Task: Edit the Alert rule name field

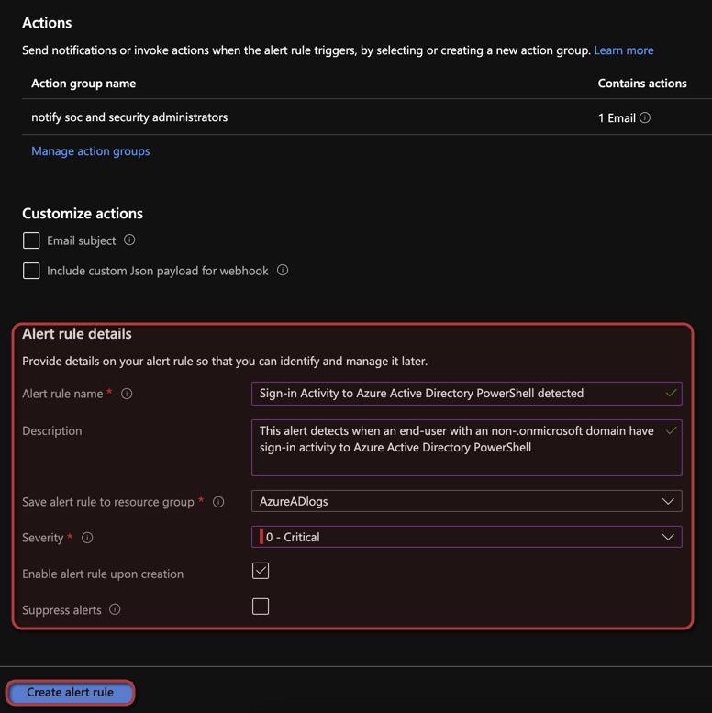Action: [x=459, y=394]
